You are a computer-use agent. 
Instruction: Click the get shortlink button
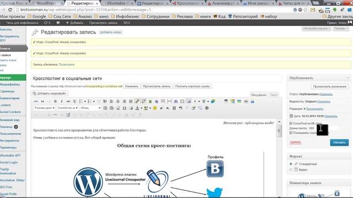(x=192, y=86)
